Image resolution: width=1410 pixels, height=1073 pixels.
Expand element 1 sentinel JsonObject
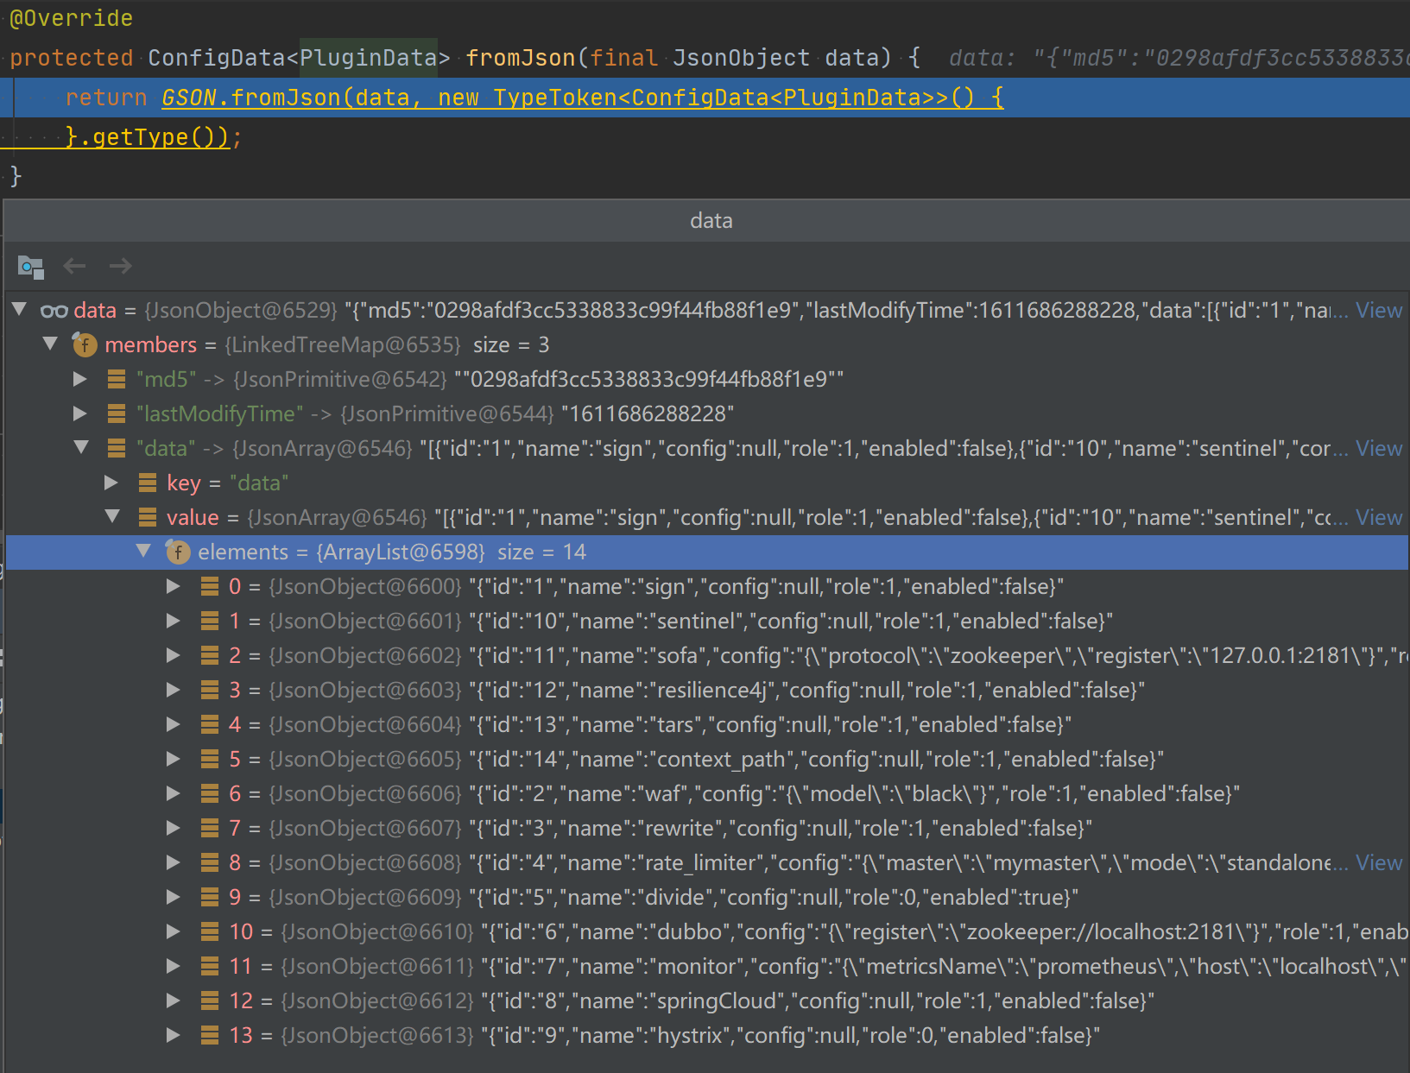[174, 621]
